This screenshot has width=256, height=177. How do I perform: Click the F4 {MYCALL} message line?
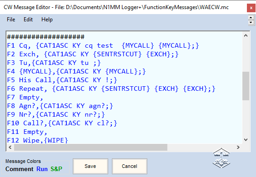(76, 71)
